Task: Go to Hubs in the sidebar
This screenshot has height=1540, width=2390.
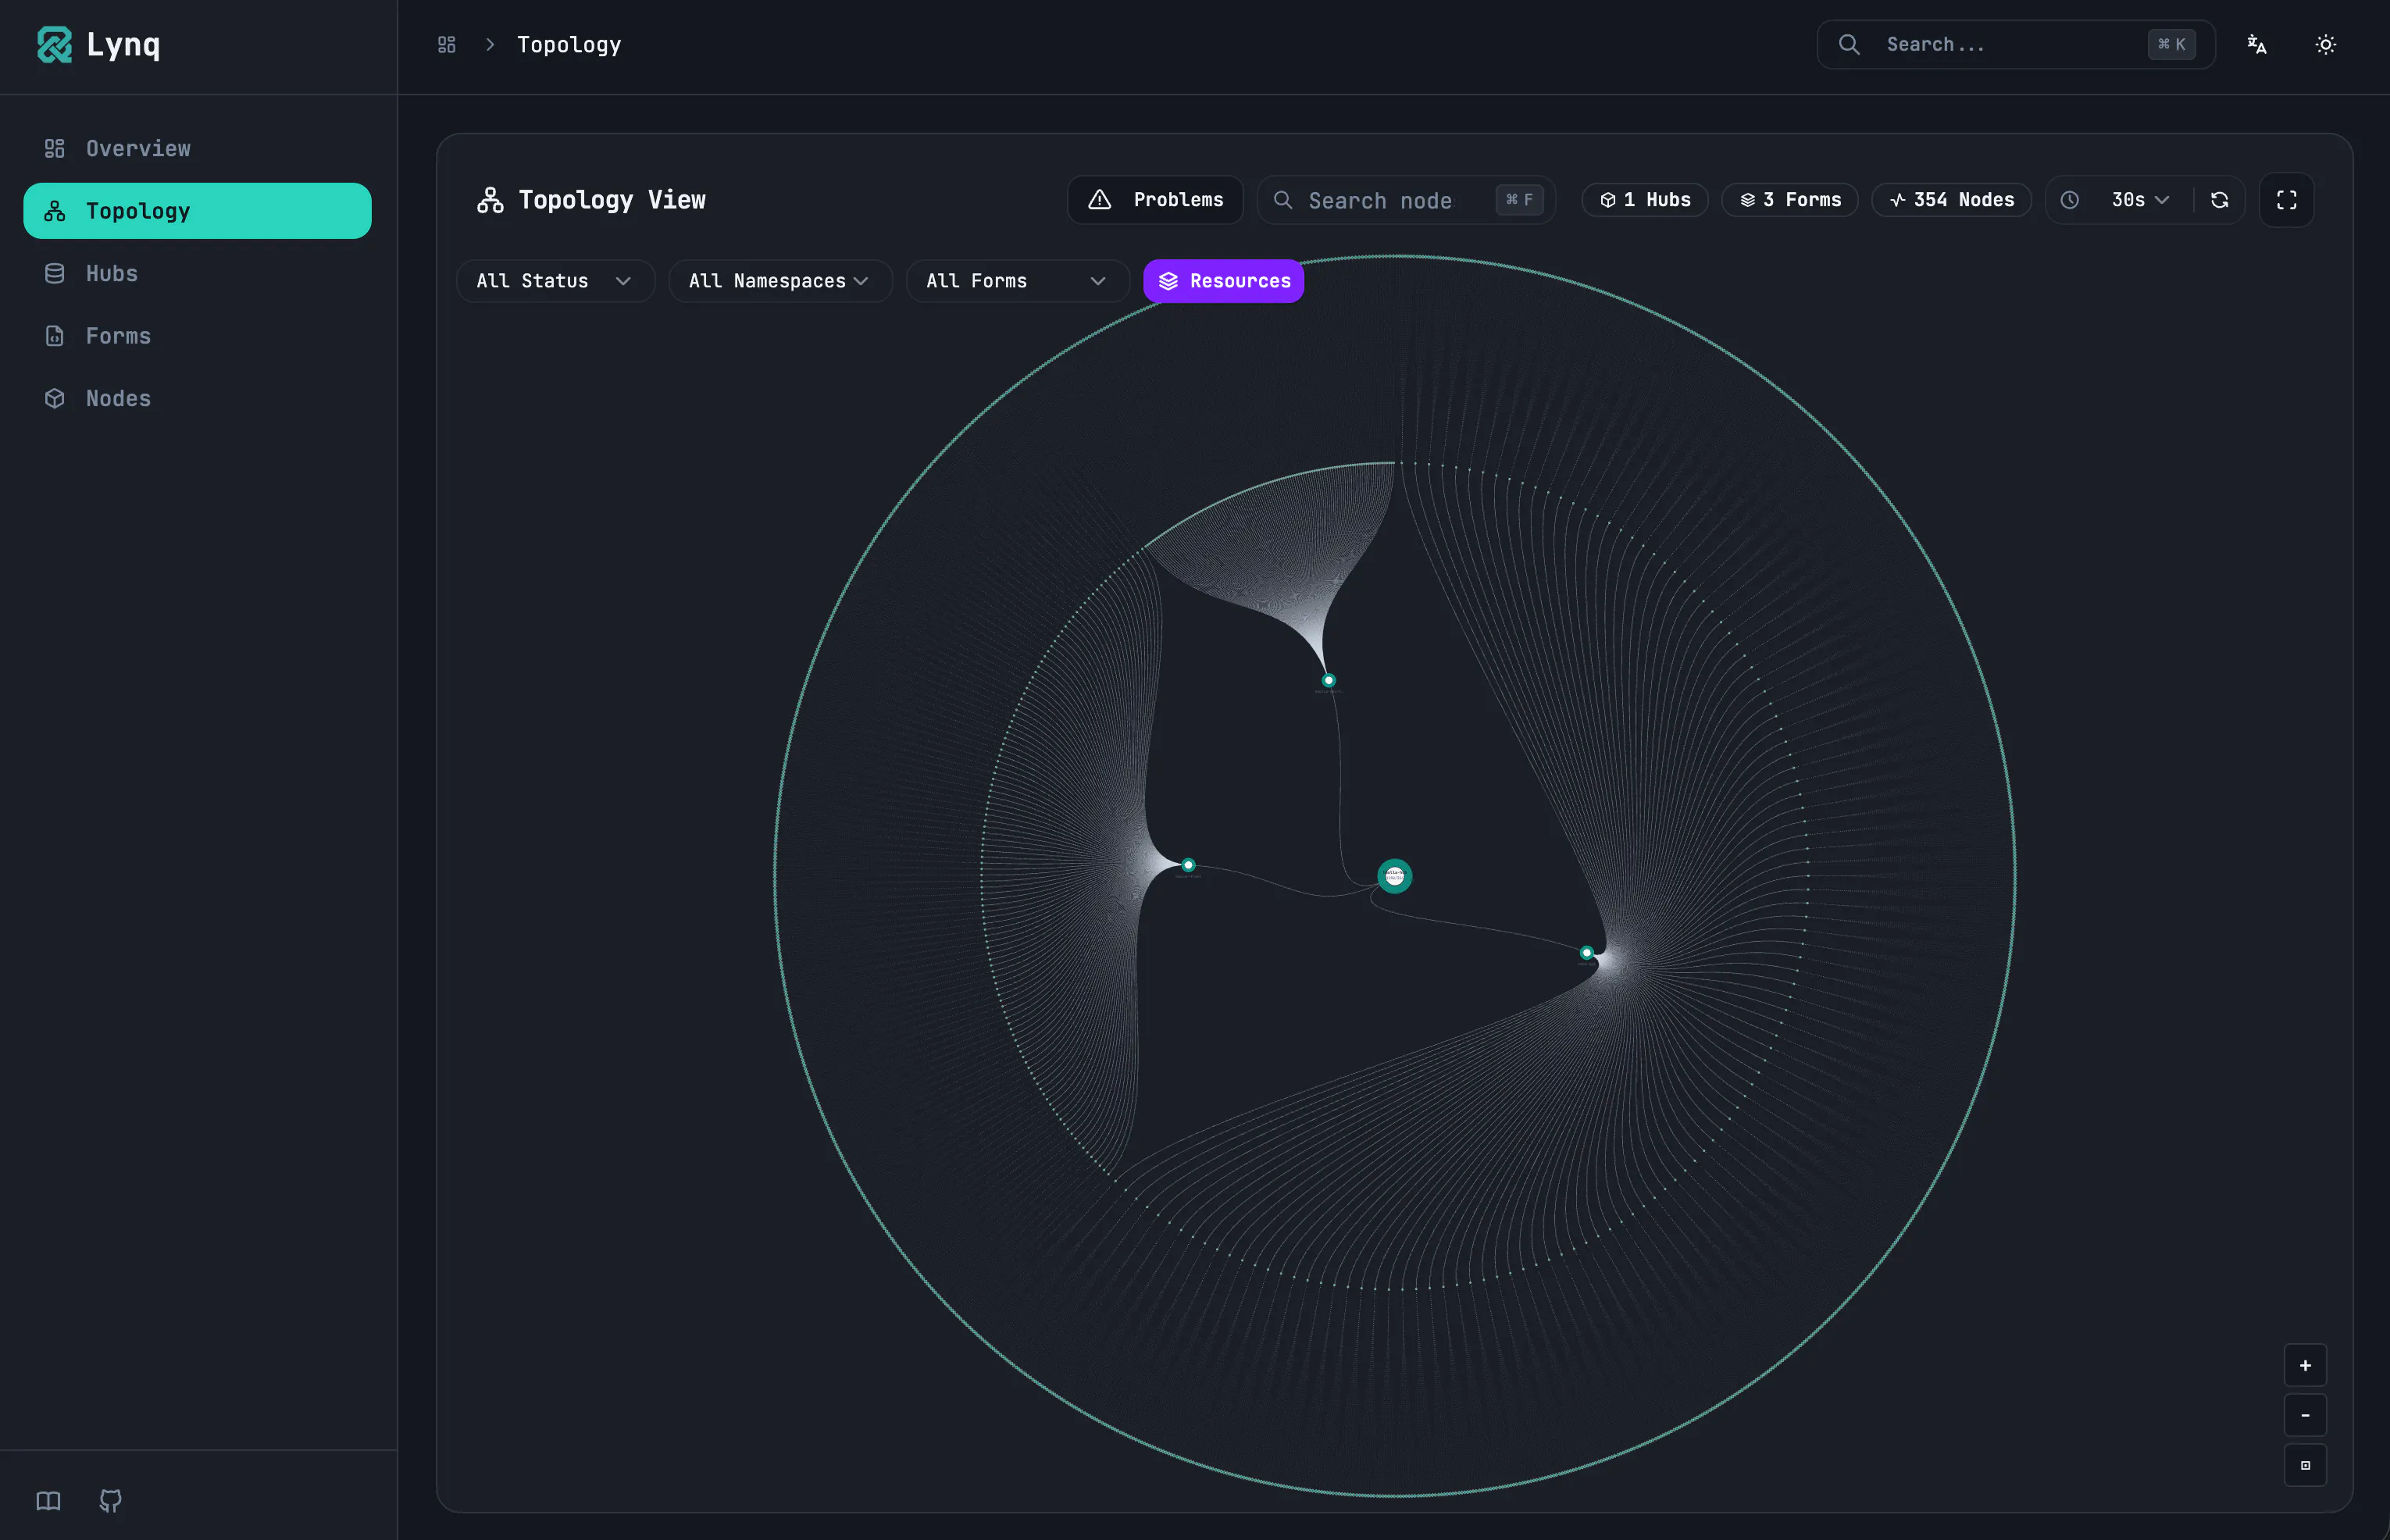Action: coord(197,273)
